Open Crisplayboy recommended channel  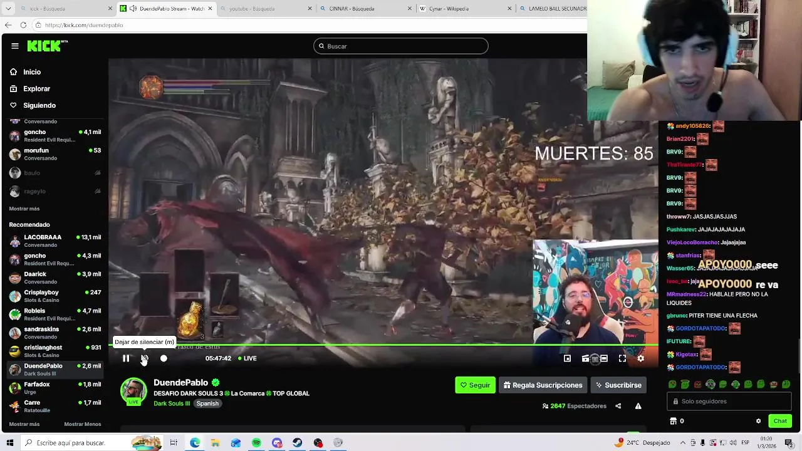[x=55, y=296]
